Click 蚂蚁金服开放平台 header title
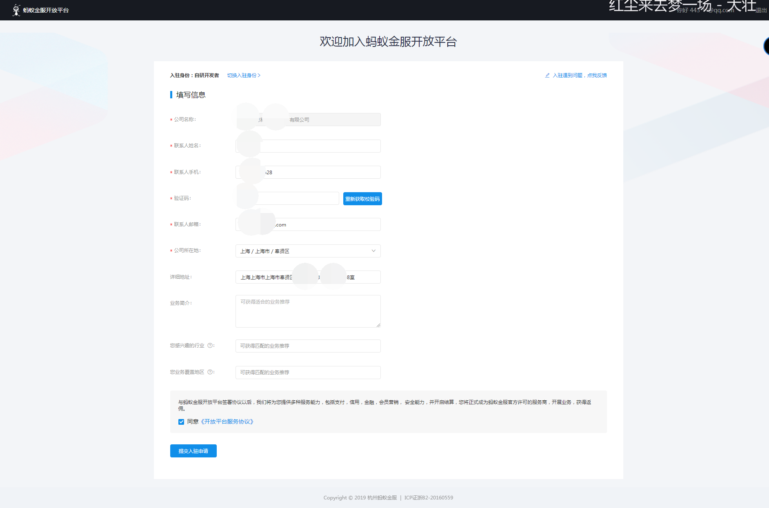Image resolution: width=769 pixels, height=508 pixels. pyautogui.click(x=46, y=10)
